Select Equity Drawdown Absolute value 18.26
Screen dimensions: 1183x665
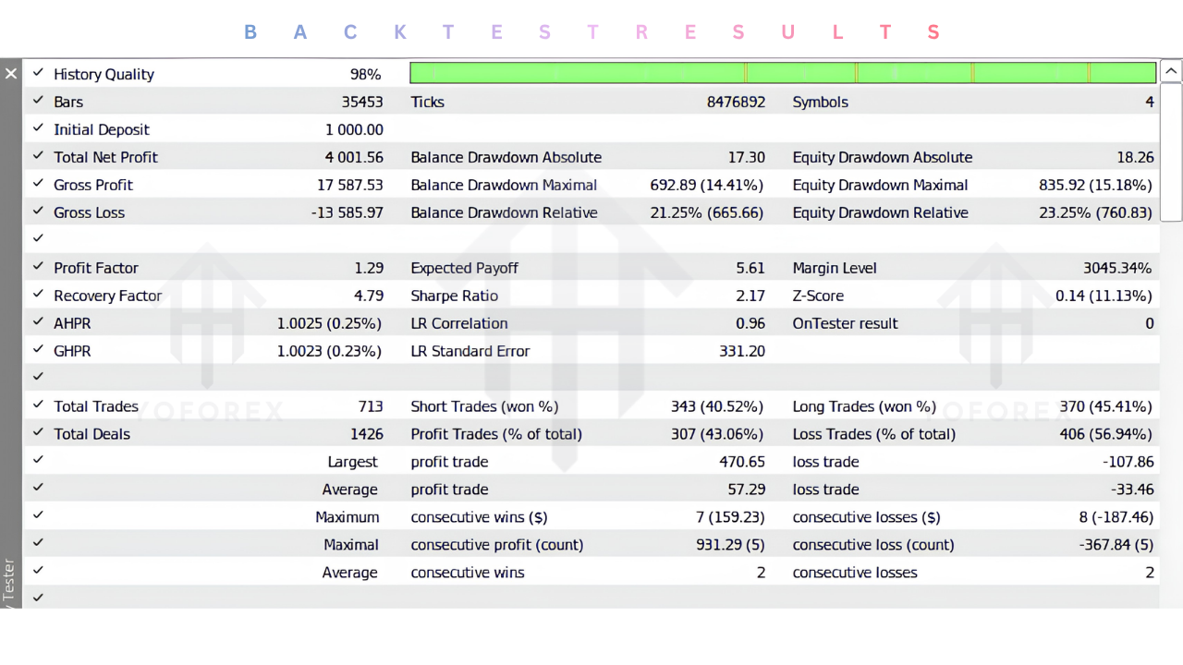click(1135, 157)
